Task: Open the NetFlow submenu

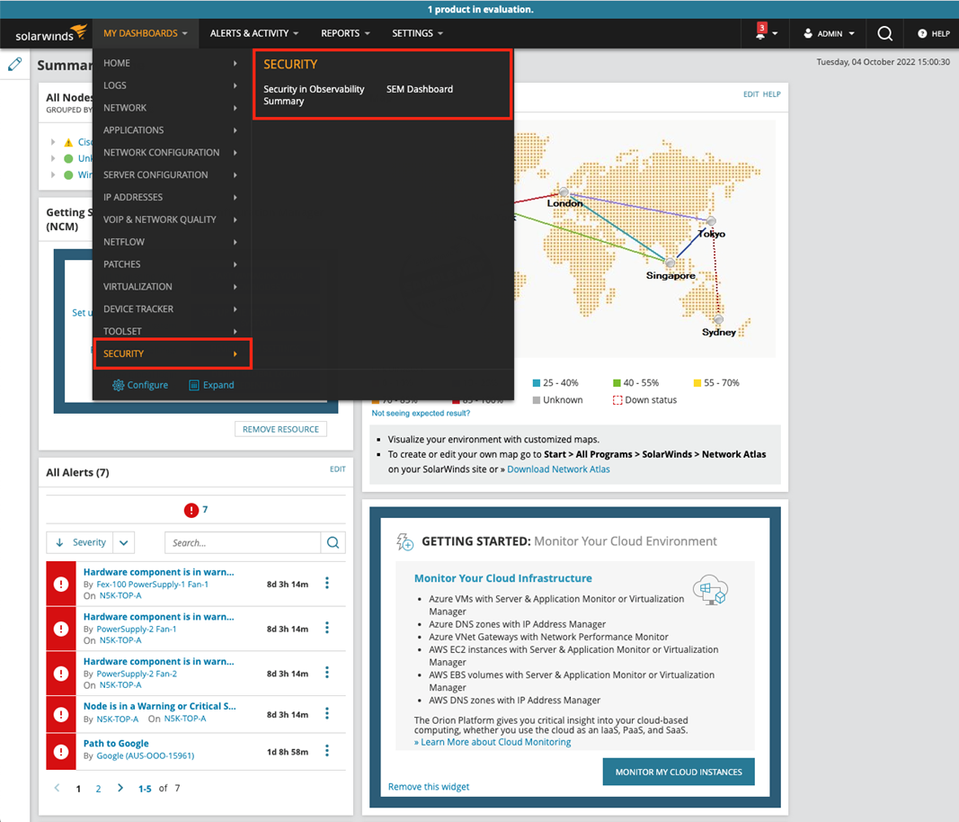Action: tap(170, 242)
